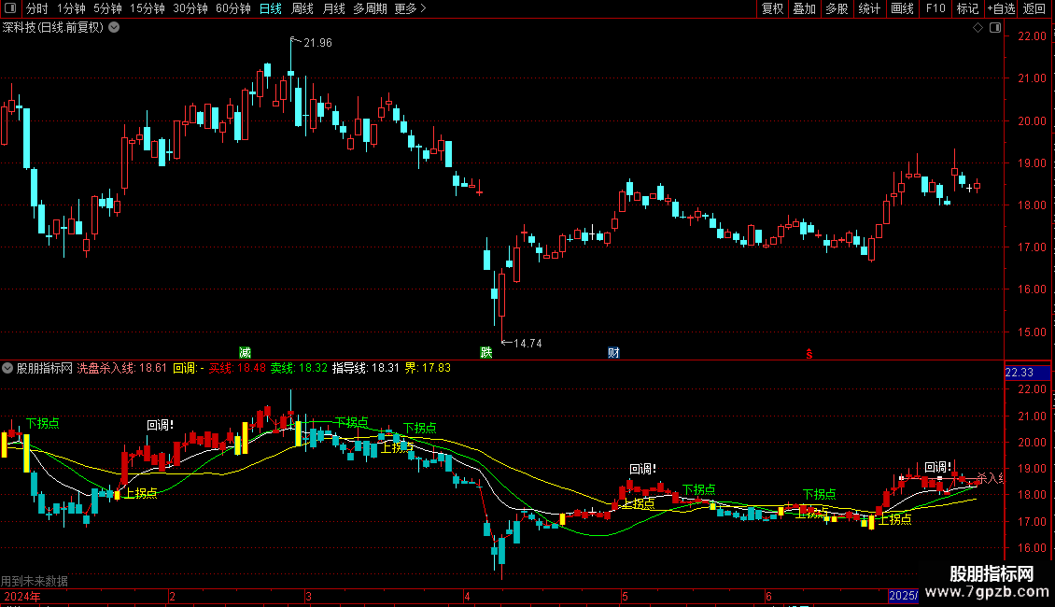1055x607 pixels.
Task: Select the 日线 daily tab
Action: click(x=271, y=8)
